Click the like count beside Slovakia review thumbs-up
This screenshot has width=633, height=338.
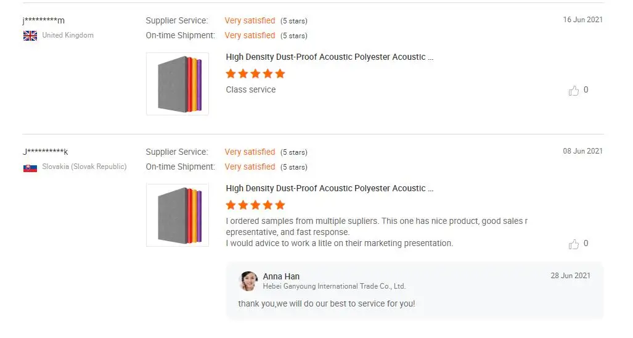(586, 244)
